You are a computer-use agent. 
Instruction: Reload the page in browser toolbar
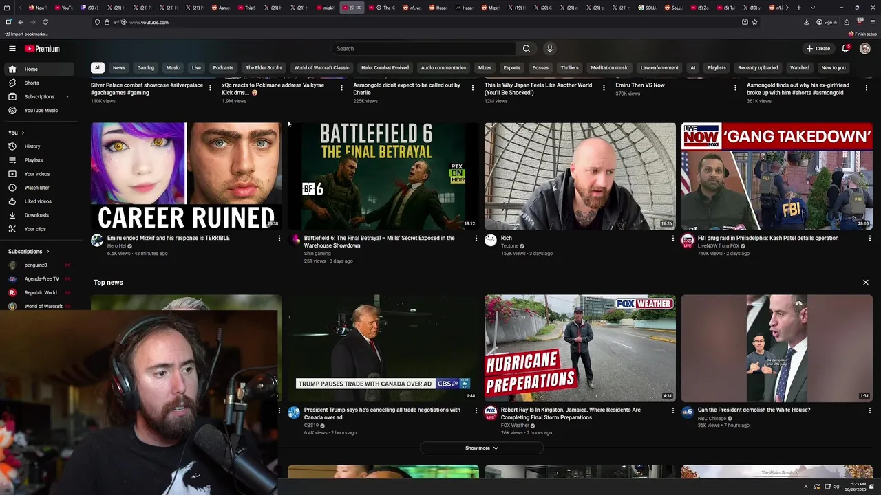[x=45, y=22]
